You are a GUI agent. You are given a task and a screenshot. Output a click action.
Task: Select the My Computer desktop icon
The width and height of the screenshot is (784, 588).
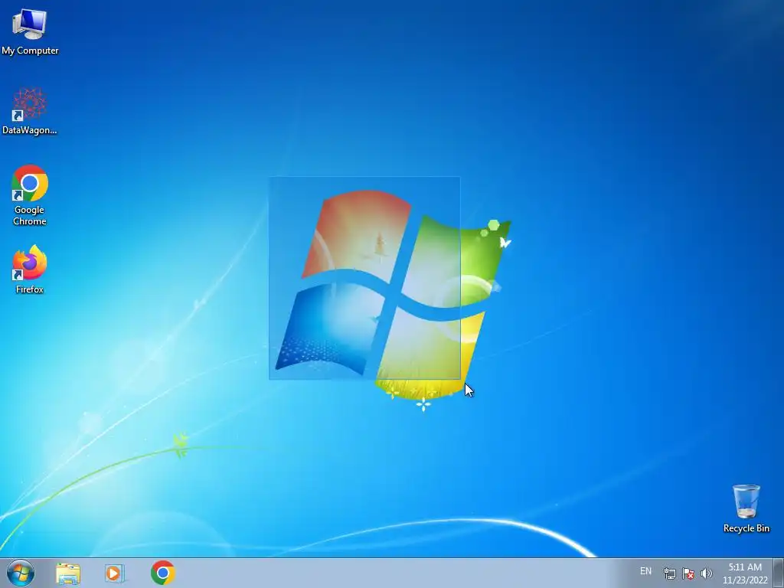[30, 31]
